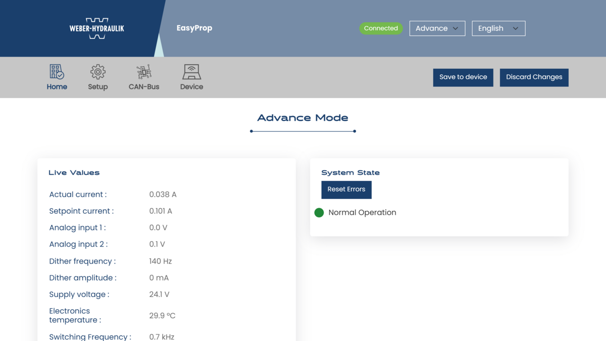Select the Setup tab label
Image resolution: width=606 pixels, height=341 pixels.
tap(98, 87)
